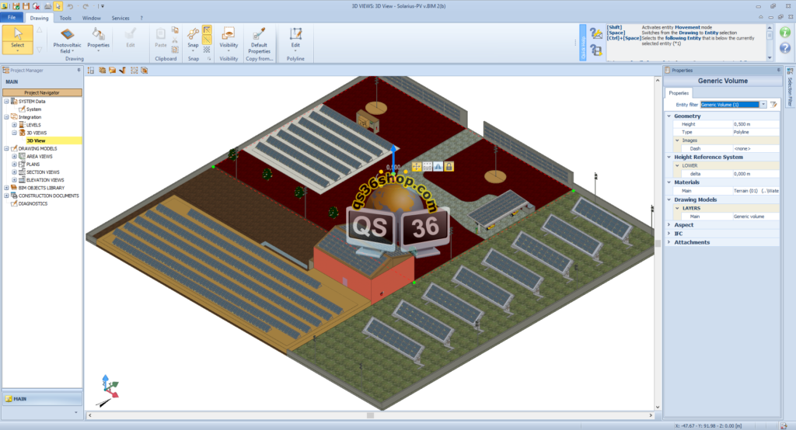Click the padlock icon in 3D view
This screenshot has width=796, height=430.
click(449, 166)
